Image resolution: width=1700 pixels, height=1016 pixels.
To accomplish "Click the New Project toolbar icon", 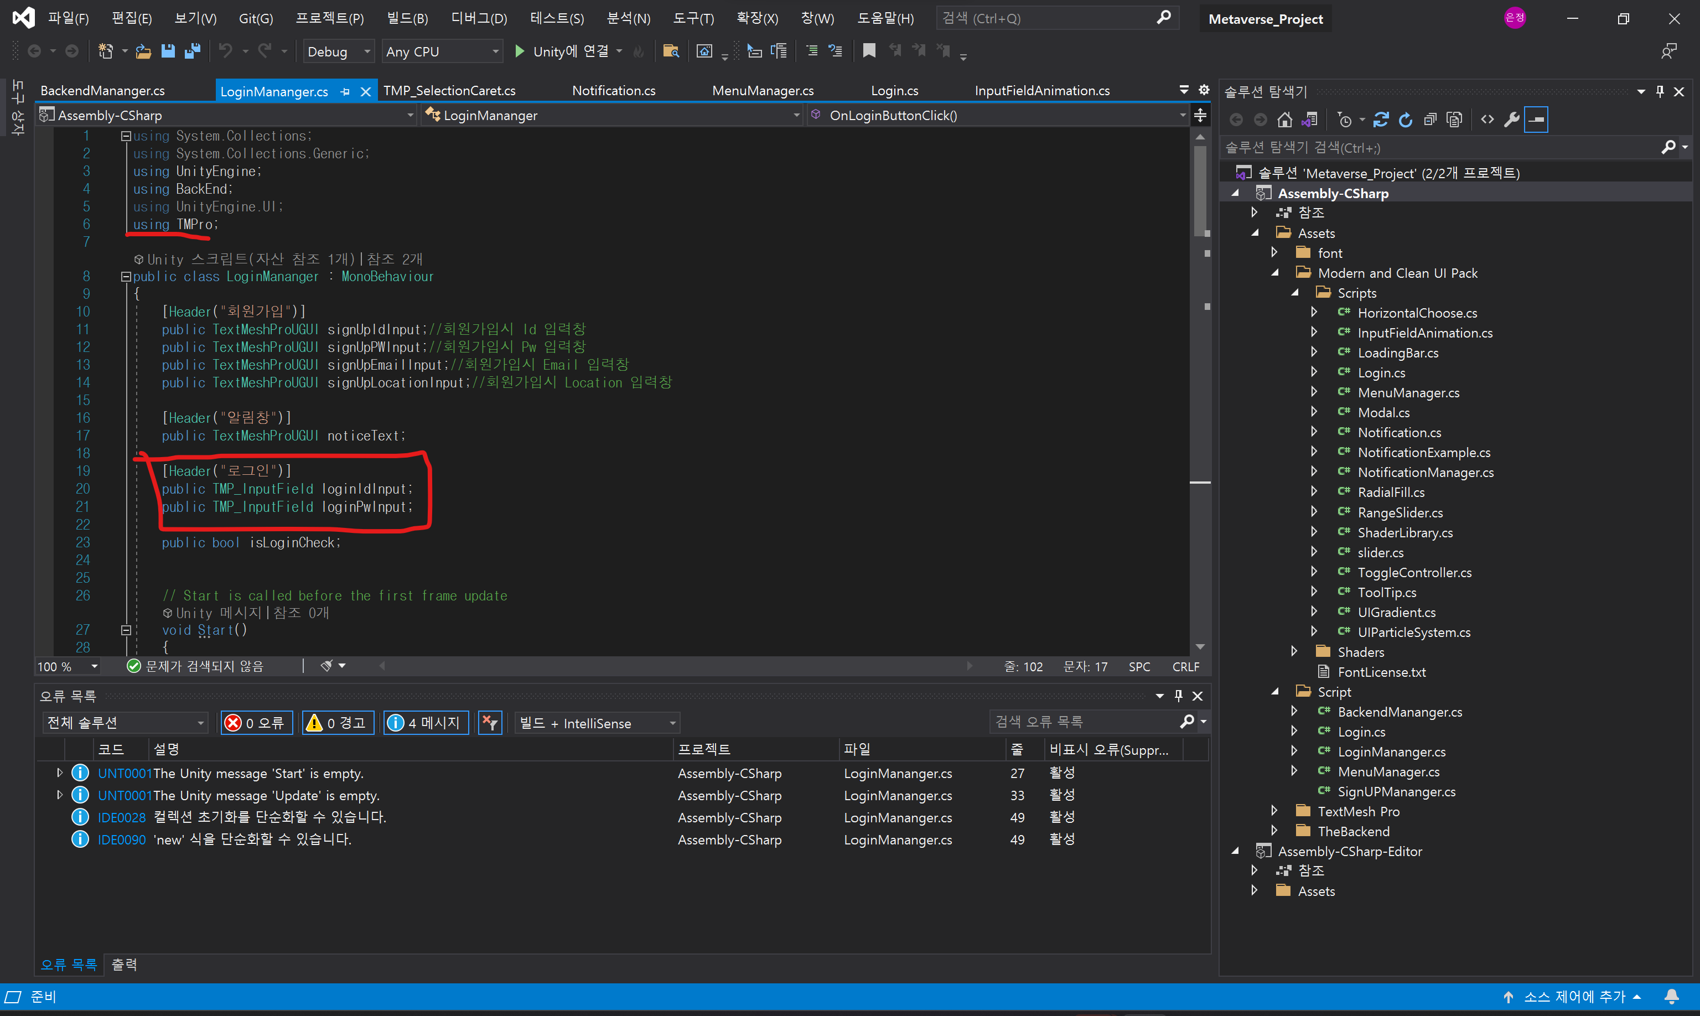I will (x=106, y=51).
